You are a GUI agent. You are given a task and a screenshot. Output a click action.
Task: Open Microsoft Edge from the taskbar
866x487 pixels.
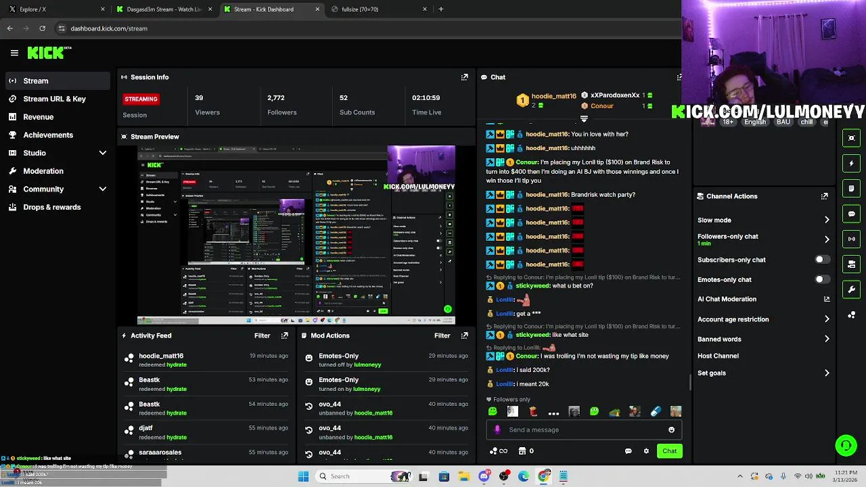[x=524, y=476]
